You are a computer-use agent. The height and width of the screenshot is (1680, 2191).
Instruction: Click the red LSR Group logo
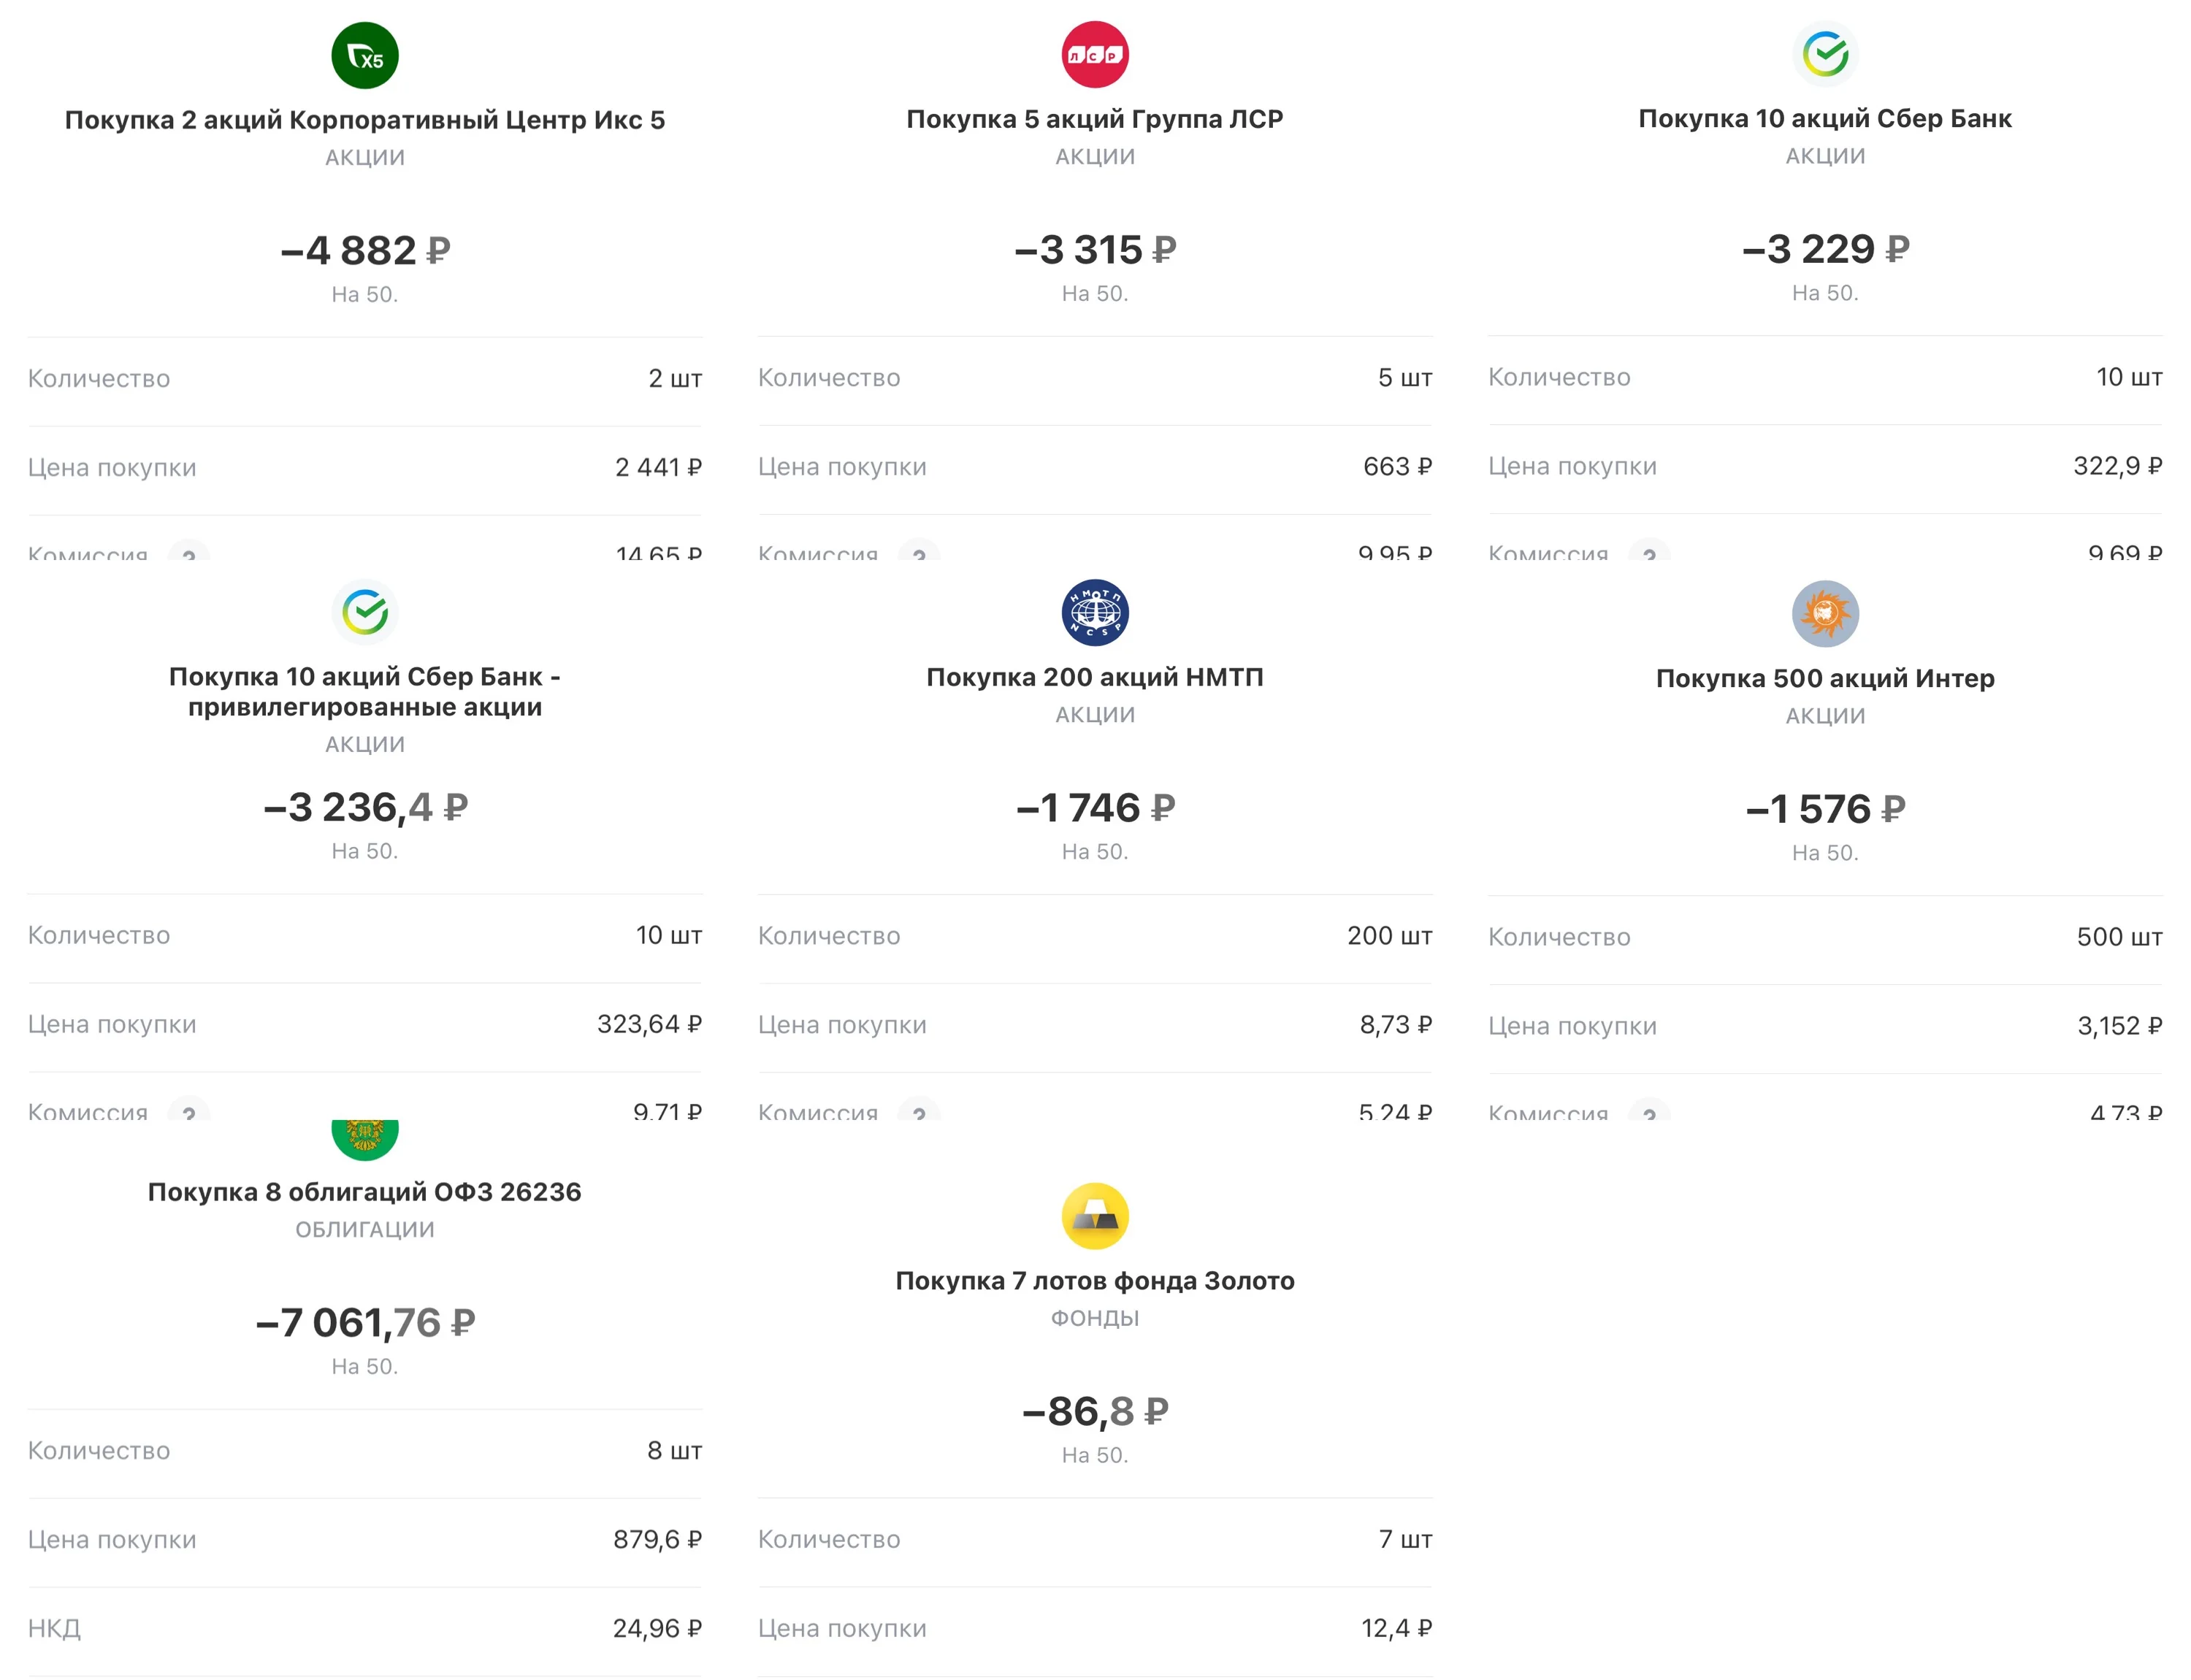point(1095,55)
